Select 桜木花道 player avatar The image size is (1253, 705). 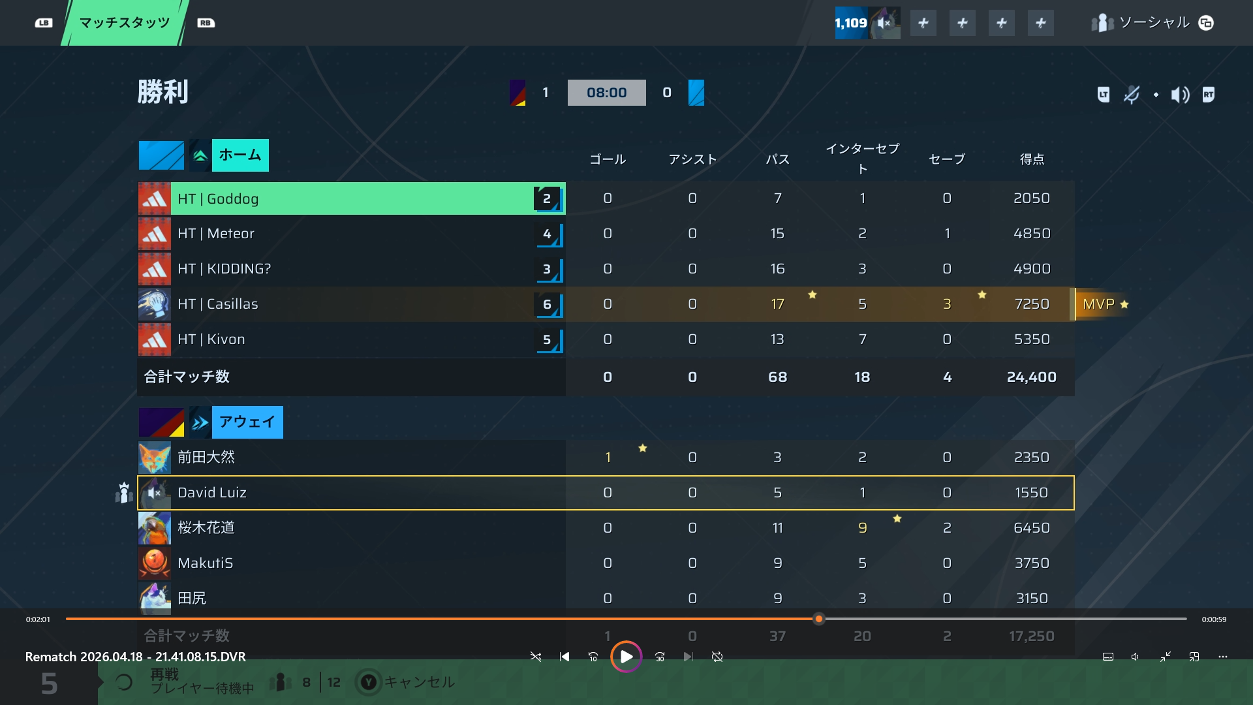[155, 528]
